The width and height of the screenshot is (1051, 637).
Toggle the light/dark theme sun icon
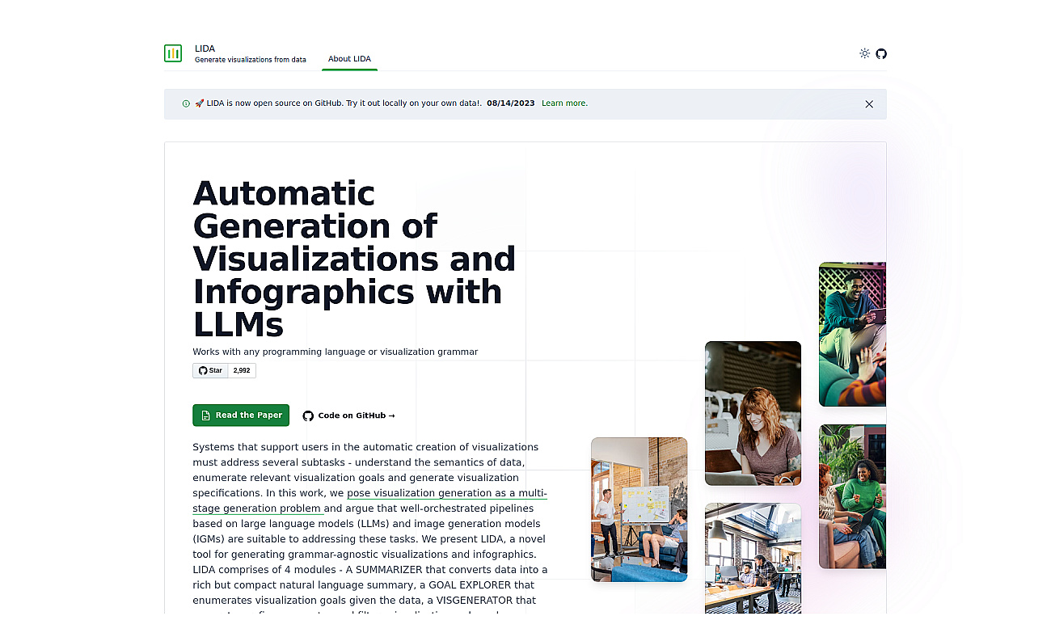[865, 53]
